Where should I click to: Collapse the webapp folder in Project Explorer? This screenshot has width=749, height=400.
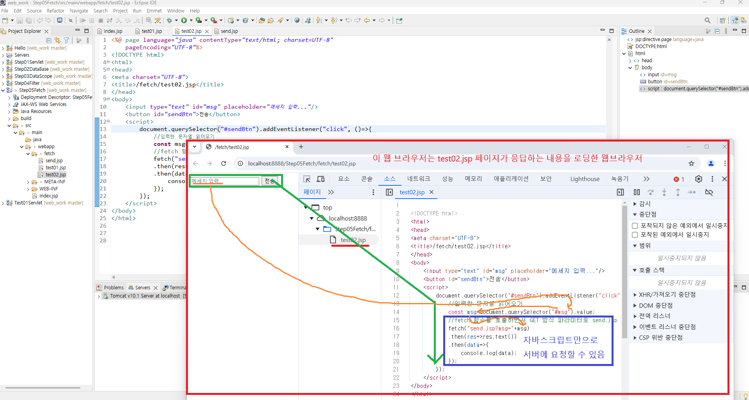(x=22, y=147)
